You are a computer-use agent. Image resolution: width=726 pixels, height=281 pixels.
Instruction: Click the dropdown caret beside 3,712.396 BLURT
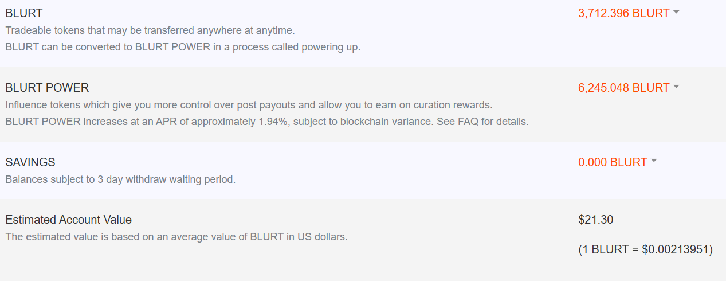coord(677,12)
